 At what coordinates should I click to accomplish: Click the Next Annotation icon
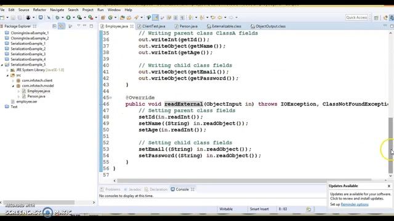point(191,18)
